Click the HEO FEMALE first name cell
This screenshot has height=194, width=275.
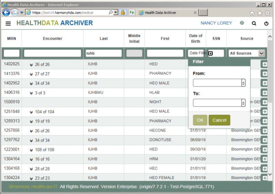pyautogui.click(x=162, y=178)
